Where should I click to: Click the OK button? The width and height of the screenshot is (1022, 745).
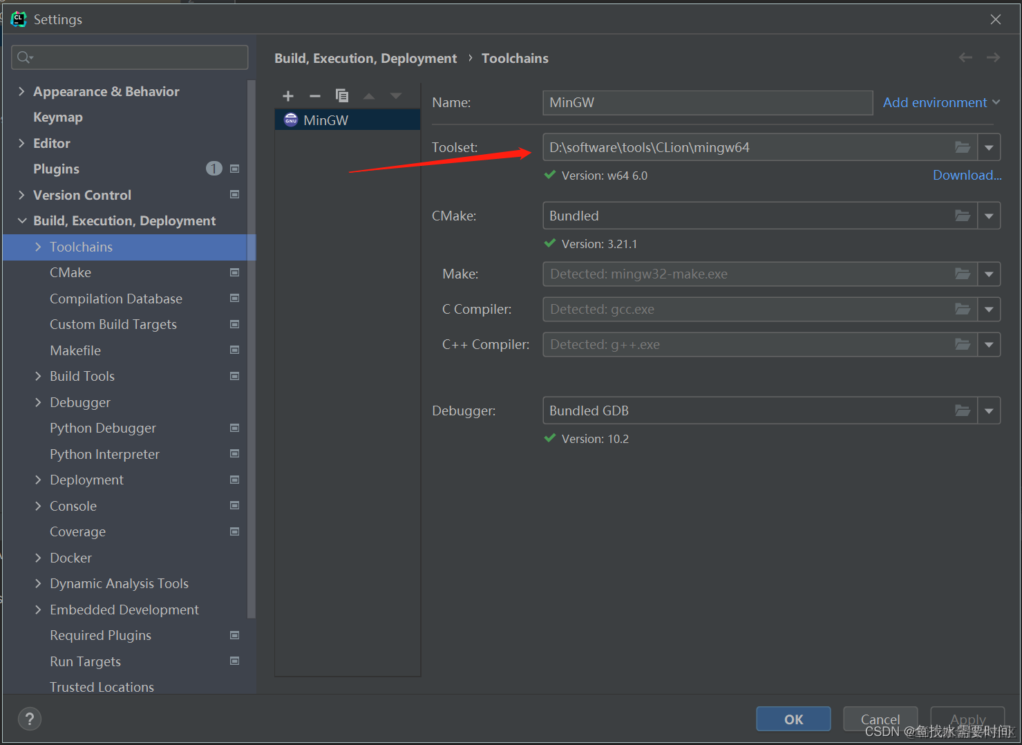coord(793,719)
